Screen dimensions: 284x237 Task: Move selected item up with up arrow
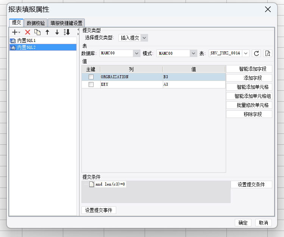coord(47,32)
